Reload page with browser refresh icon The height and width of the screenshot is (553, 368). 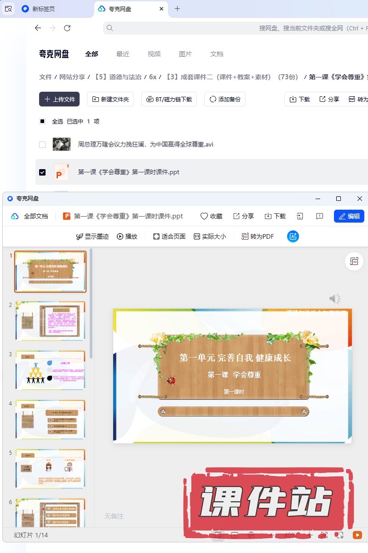[x=67, y=28]
